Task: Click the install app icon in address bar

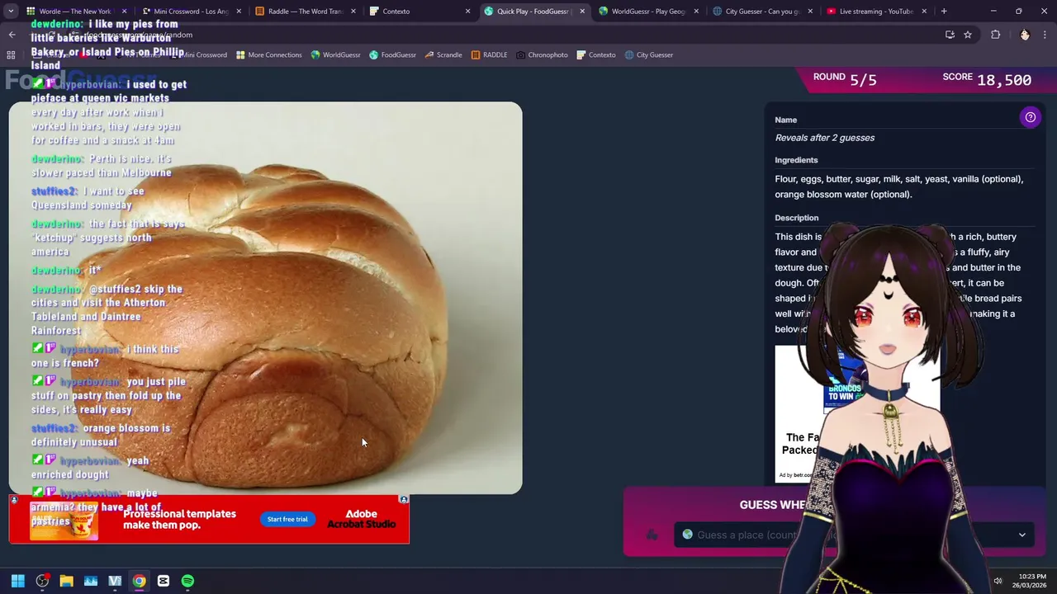Action: point(950,35)
